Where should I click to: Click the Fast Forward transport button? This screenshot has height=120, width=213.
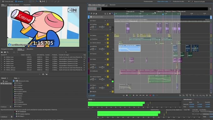pyautogui.click(x=143, y=95)
